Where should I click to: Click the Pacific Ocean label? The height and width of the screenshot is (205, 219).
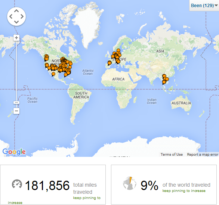pos(33,100)
